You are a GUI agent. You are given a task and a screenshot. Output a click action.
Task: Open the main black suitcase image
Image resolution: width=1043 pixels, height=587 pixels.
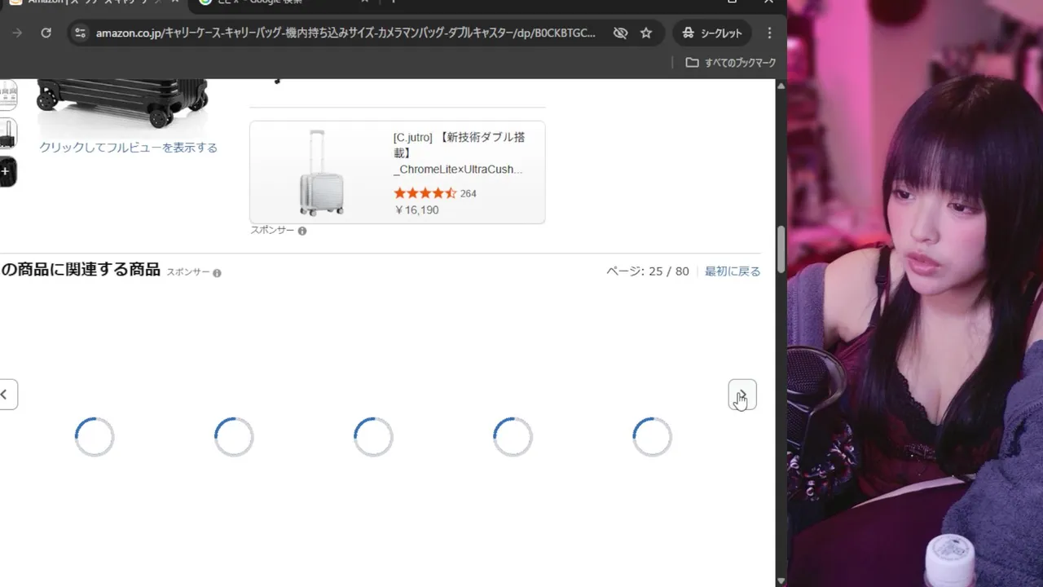[122, 103]
